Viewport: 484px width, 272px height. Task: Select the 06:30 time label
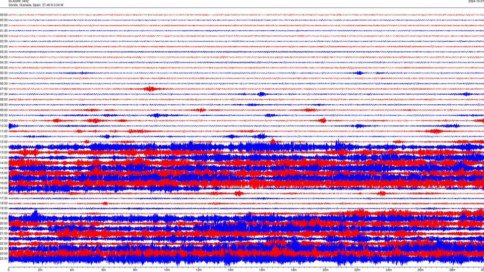[4, 84]
